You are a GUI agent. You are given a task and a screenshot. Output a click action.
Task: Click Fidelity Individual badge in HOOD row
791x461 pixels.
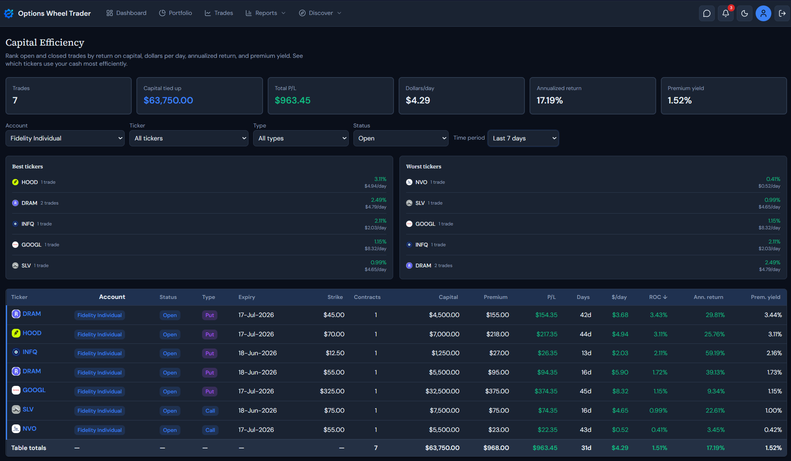99,334
